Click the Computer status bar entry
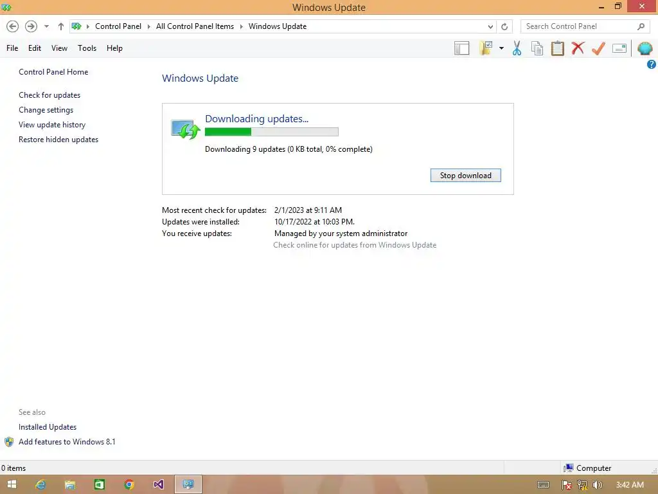The image size is (658, 494). pos(587,468)
